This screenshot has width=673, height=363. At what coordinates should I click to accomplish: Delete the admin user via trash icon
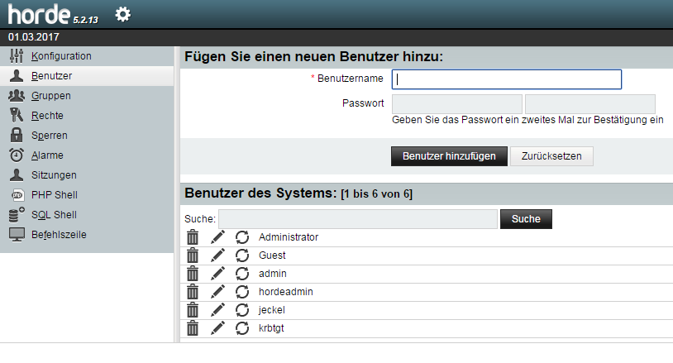[193, 274]
